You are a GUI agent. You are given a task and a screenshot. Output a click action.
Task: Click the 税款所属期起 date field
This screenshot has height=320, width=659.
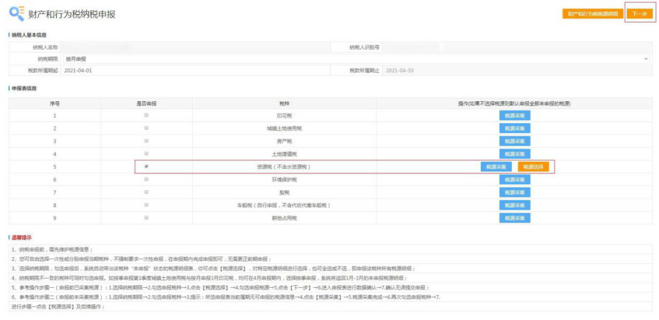pyautogui.click(x=196, y=71)
